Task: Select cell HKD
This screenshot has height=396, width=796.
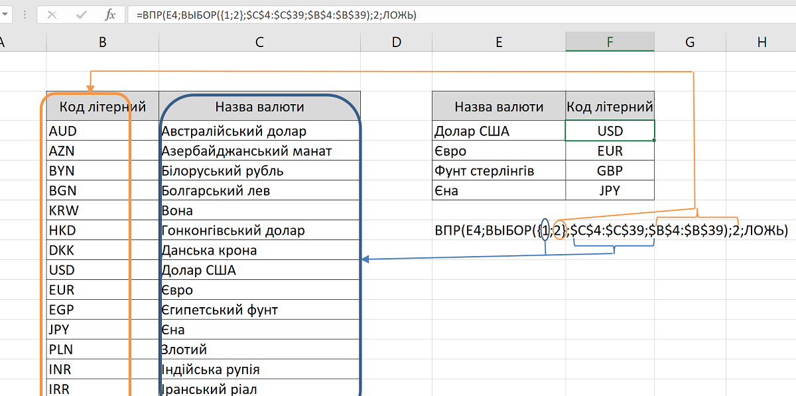Action: coord(103,230)
